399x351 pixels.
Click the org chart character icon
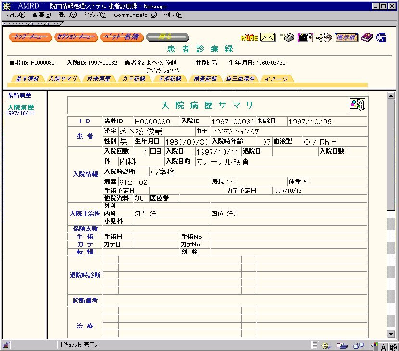(325, 37)
